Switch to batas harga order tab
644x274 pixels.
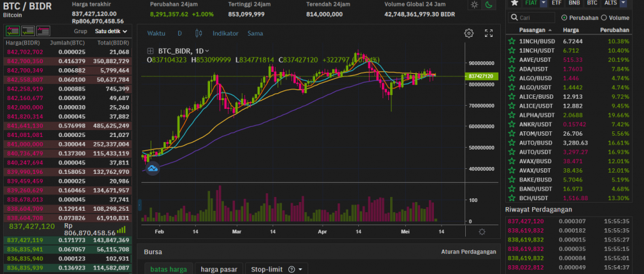click(x=168, y=269)
